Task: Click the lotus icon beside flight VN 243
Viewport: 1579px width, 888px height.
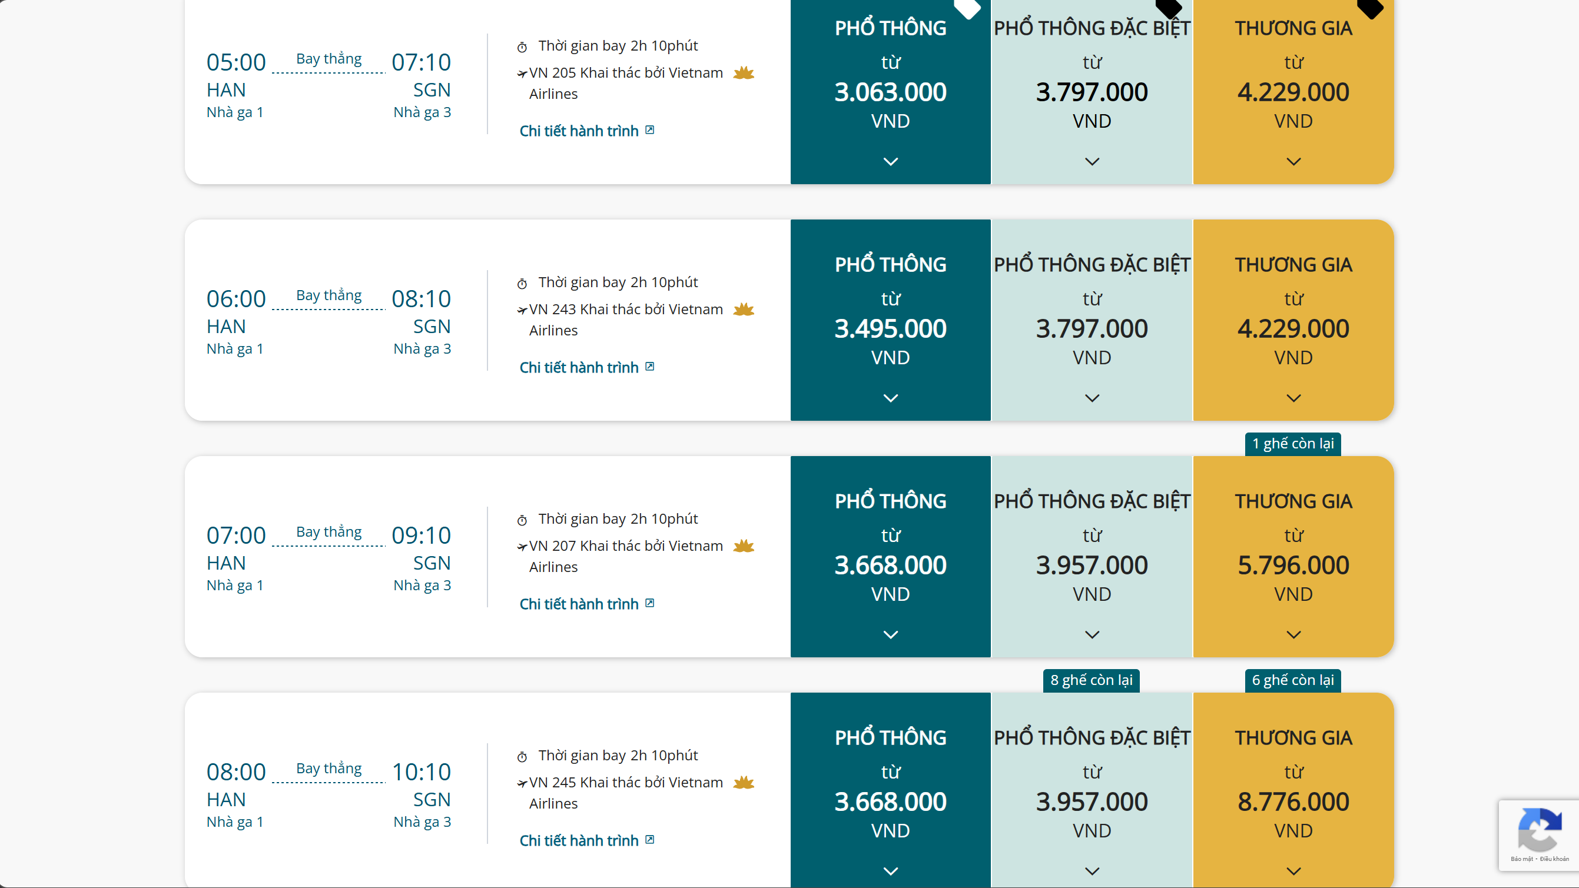Action: [x=744, y=310]
